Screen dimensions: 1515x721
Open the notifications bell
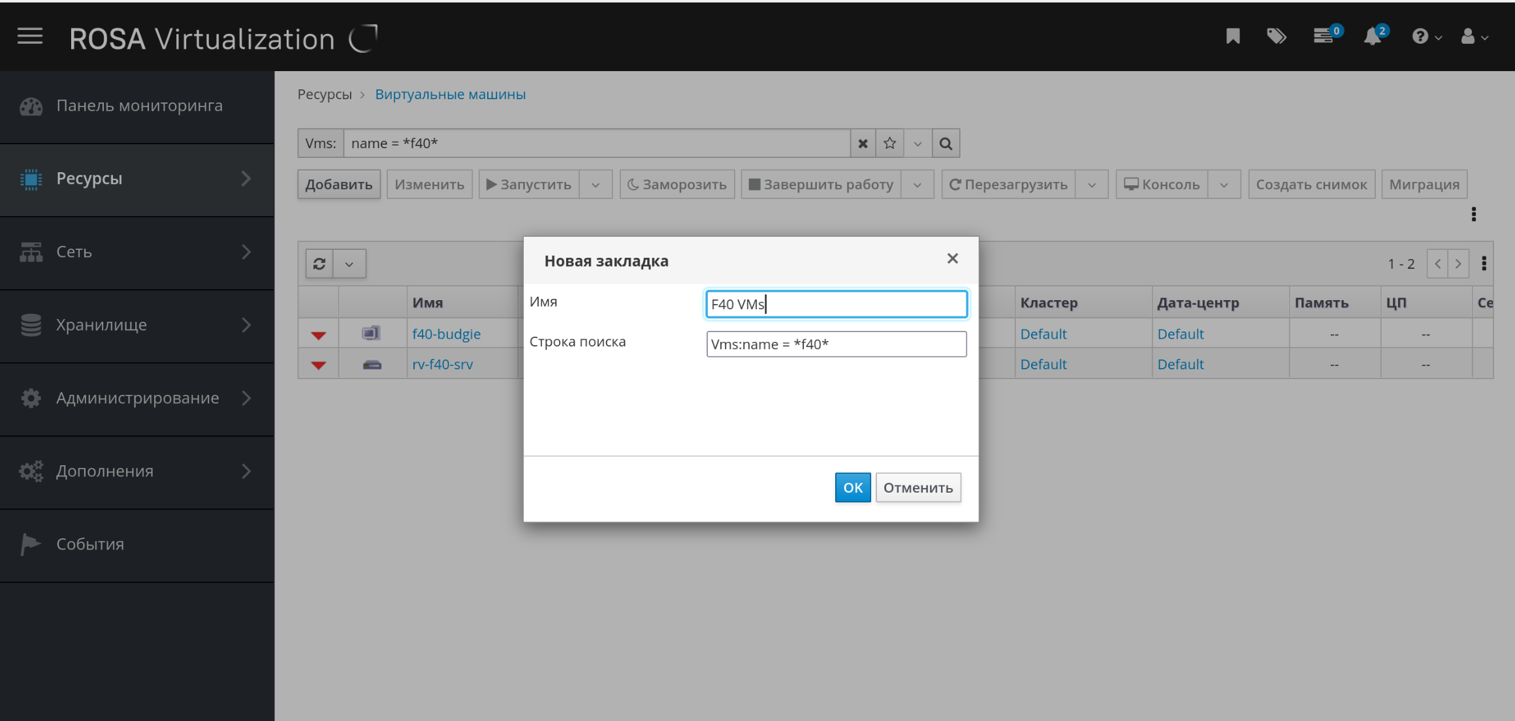pos(1373,37)
